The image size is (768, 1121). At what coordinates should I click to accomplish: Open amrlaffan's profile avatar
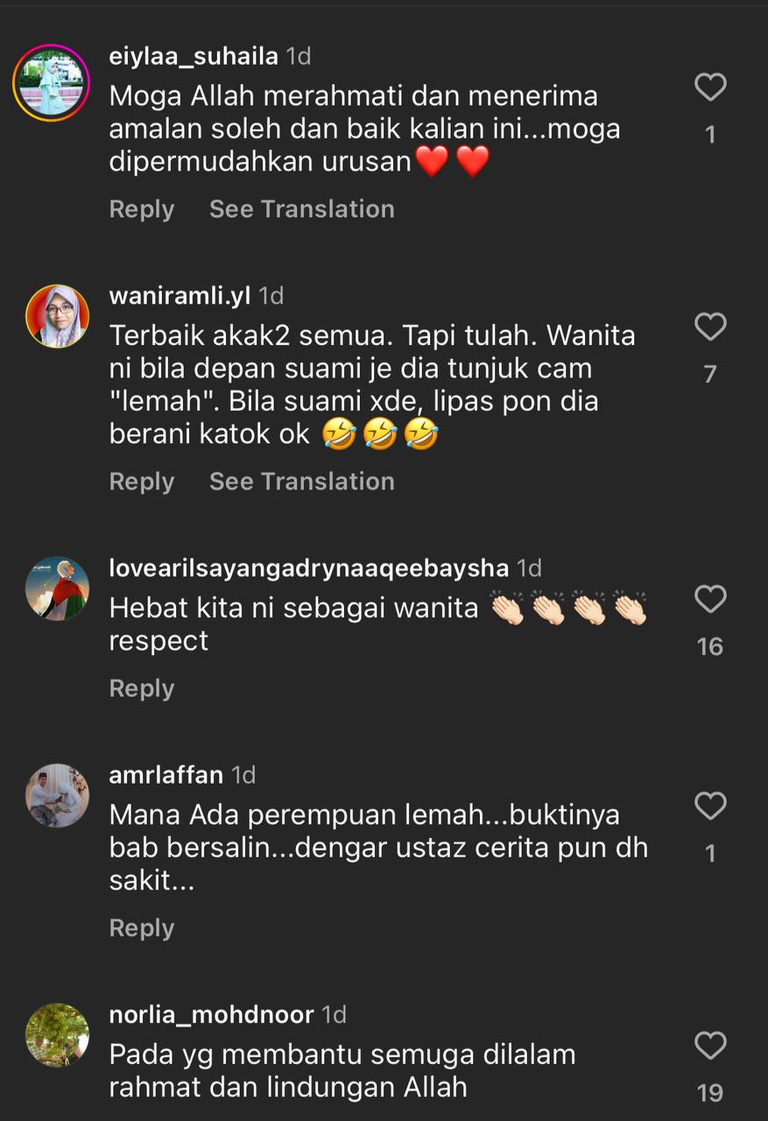click(57, 795)
